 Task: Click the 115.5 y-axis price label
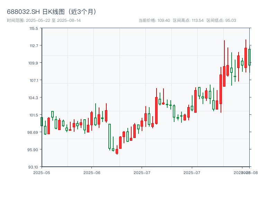(x=34, y=28)
